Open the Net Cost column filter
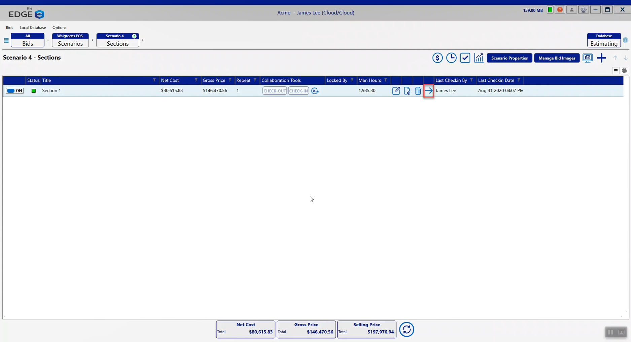This screenshot has width=631, height=342. (196, 80)
